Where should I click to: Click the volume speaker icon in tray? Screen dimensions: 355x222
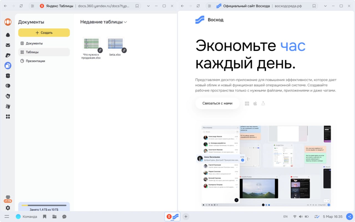click(301, 216)
